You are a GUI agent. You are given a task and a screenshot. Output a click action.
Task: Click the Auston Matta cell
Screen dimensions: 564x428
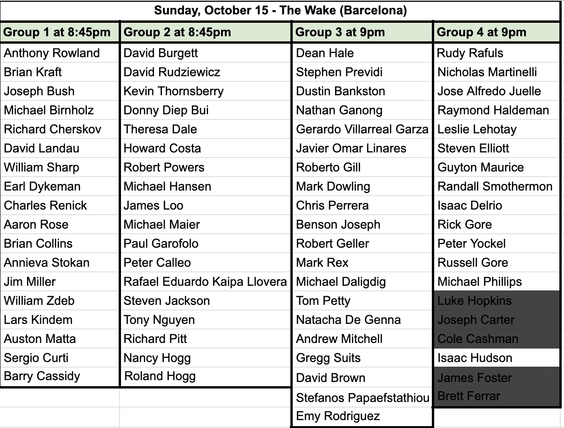coord(60,339)
